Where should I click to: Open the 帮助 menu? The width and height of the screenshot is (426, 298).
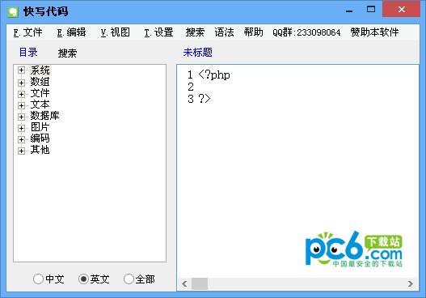click(x=253, y=32)
